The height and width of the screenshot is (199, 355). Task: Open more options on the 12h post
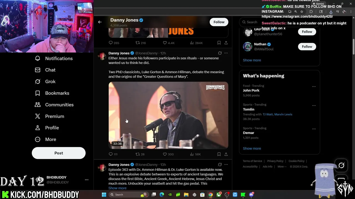[226, 53]
